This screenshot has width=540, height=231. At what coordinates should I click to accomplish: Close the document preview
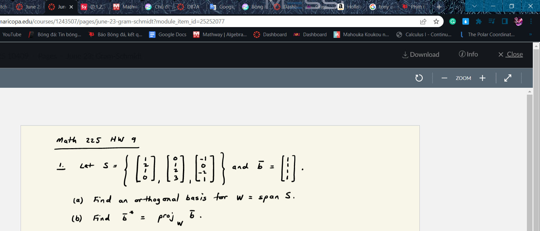(x=511, y=54)
